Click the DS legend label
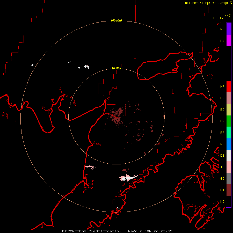 pos(222,155)
